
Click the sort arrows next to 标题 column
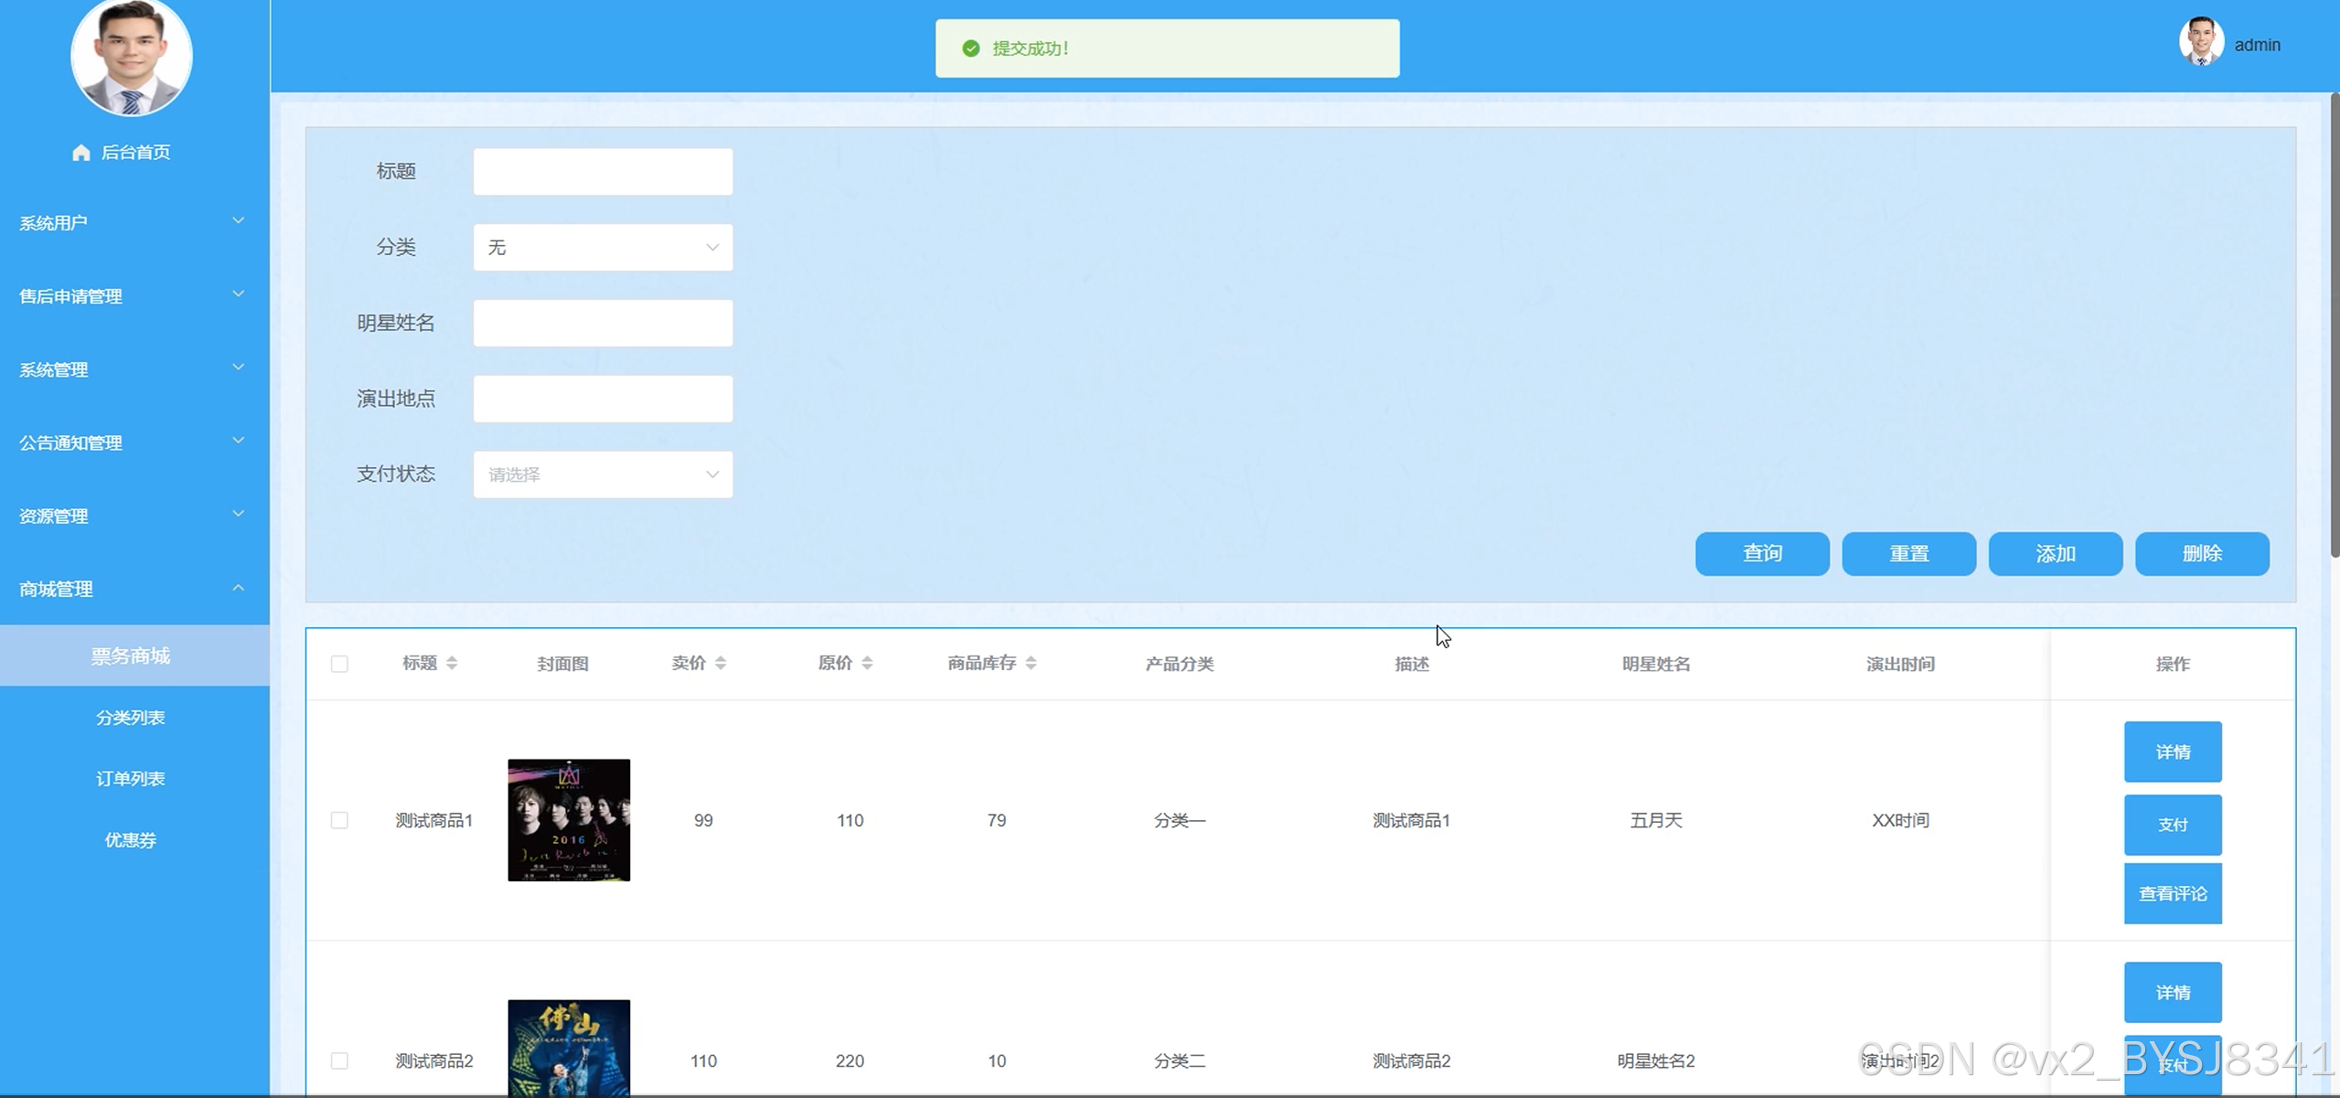pyautogui.click(x=452, y=663)
